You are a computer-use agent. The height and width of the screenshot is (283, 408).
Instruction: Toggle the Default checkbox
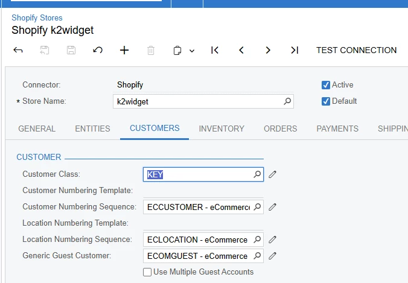pyautogui.click(x=326, y=101)
